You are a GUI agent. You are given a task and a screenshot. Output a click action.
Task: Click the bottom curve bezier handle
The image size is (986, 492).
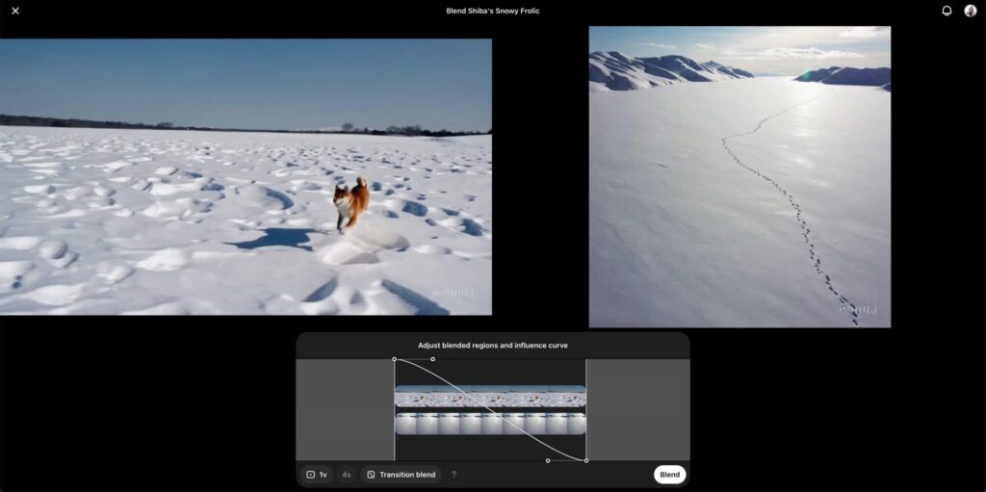(x=548, y=460)
